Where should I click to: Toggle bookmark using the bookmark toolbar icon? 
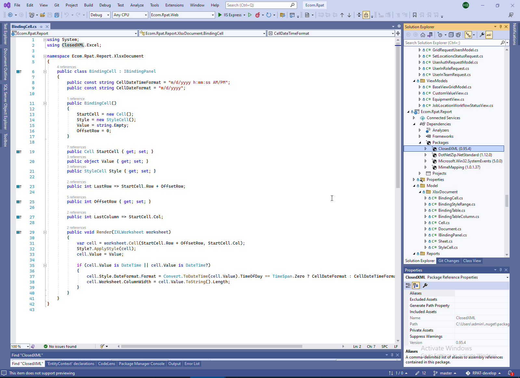pyautogui.click(x=415, y=15)
